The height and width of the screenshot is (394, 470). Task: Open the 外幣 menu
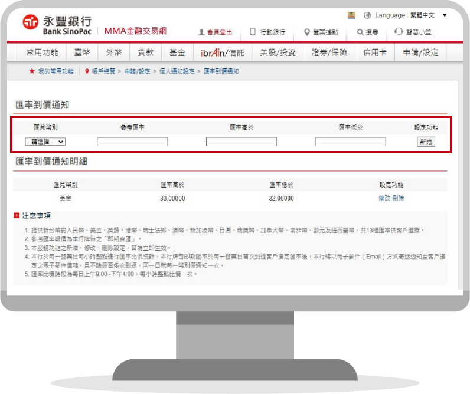114,52
